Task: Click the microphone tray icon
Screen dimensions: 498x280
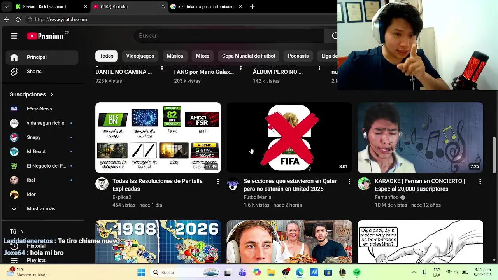Action: click(424, 273)
